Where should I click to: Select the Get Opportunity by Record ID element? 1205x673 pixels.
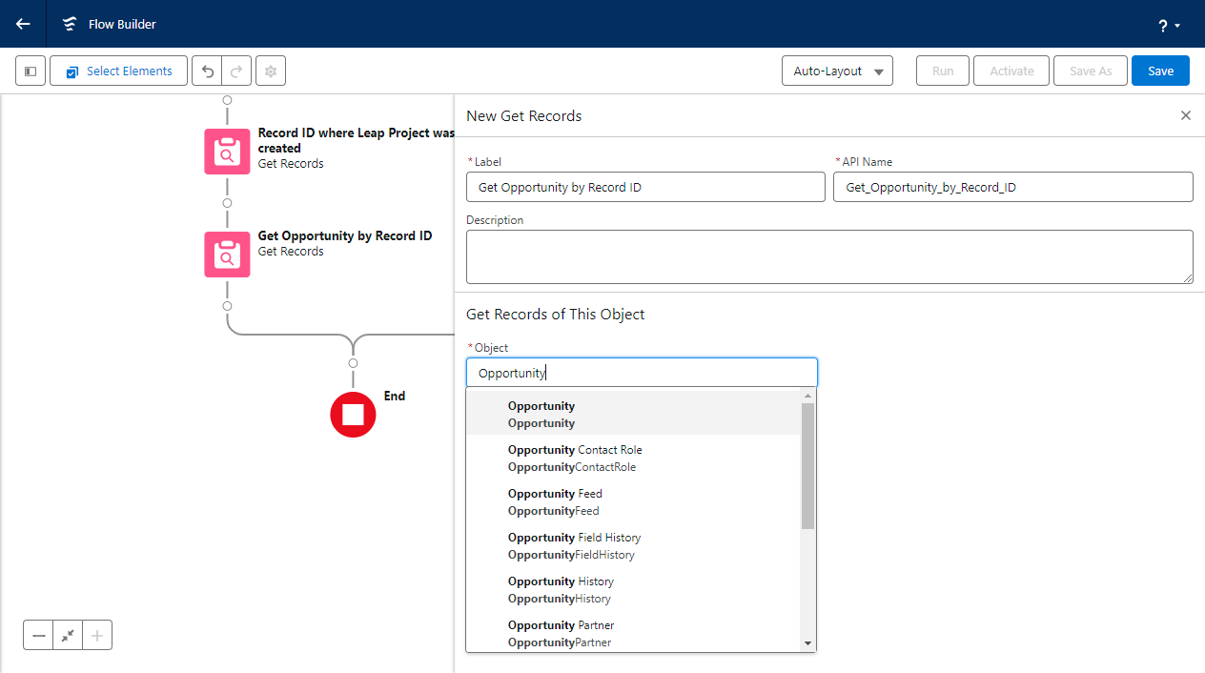pyautogui.click(x=226, y=254)
